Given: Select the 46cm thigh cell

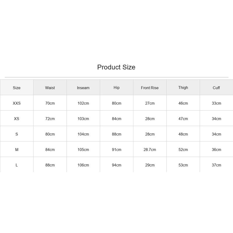Looking at the screenshot, I should [183, 103].
